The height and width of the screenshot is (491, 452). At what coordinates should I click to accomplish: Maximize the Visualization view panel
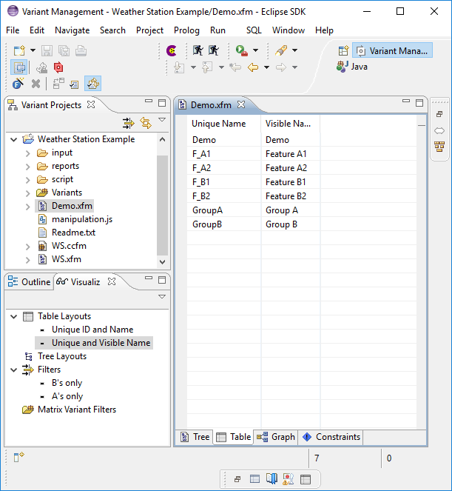click(x=162, y=280)
